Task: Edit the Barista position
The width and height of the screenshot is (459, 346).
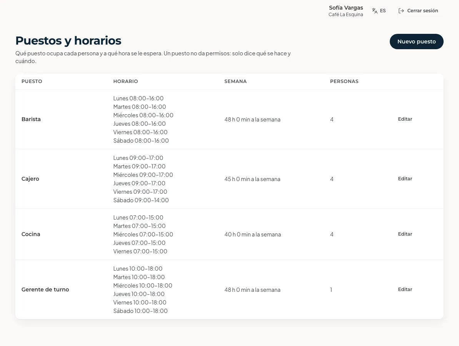Action: [405, 119]
